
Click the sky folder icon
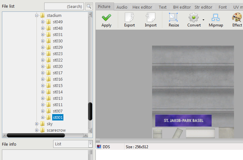tap(42, 124)
